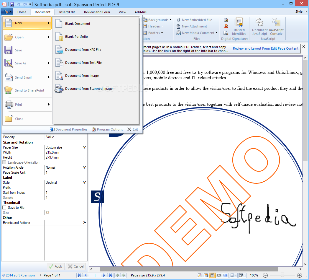Open 2014 soft Xpansion link
The width and height of the screenshot is (309, 280).
19,275
